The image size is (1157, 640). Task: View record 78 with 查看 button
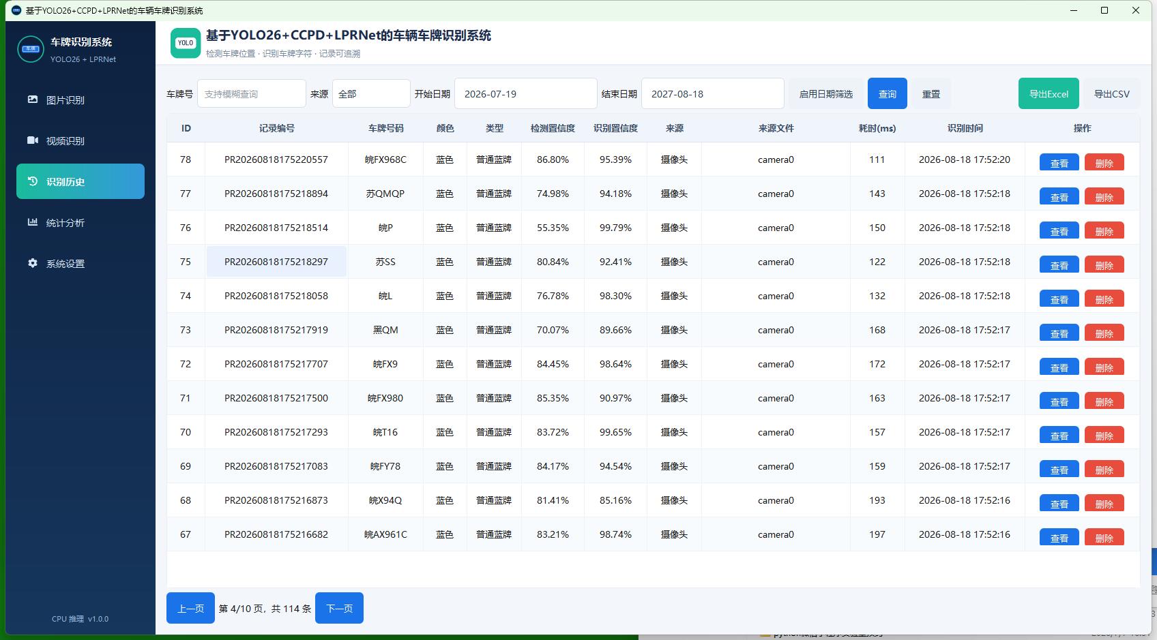point(1059,163)
